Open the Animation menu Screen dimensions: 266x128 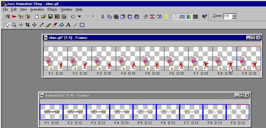37,9
